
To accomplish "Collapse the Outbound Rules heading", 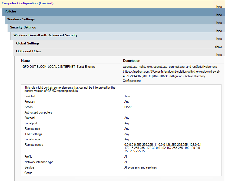I will [28, 51].
